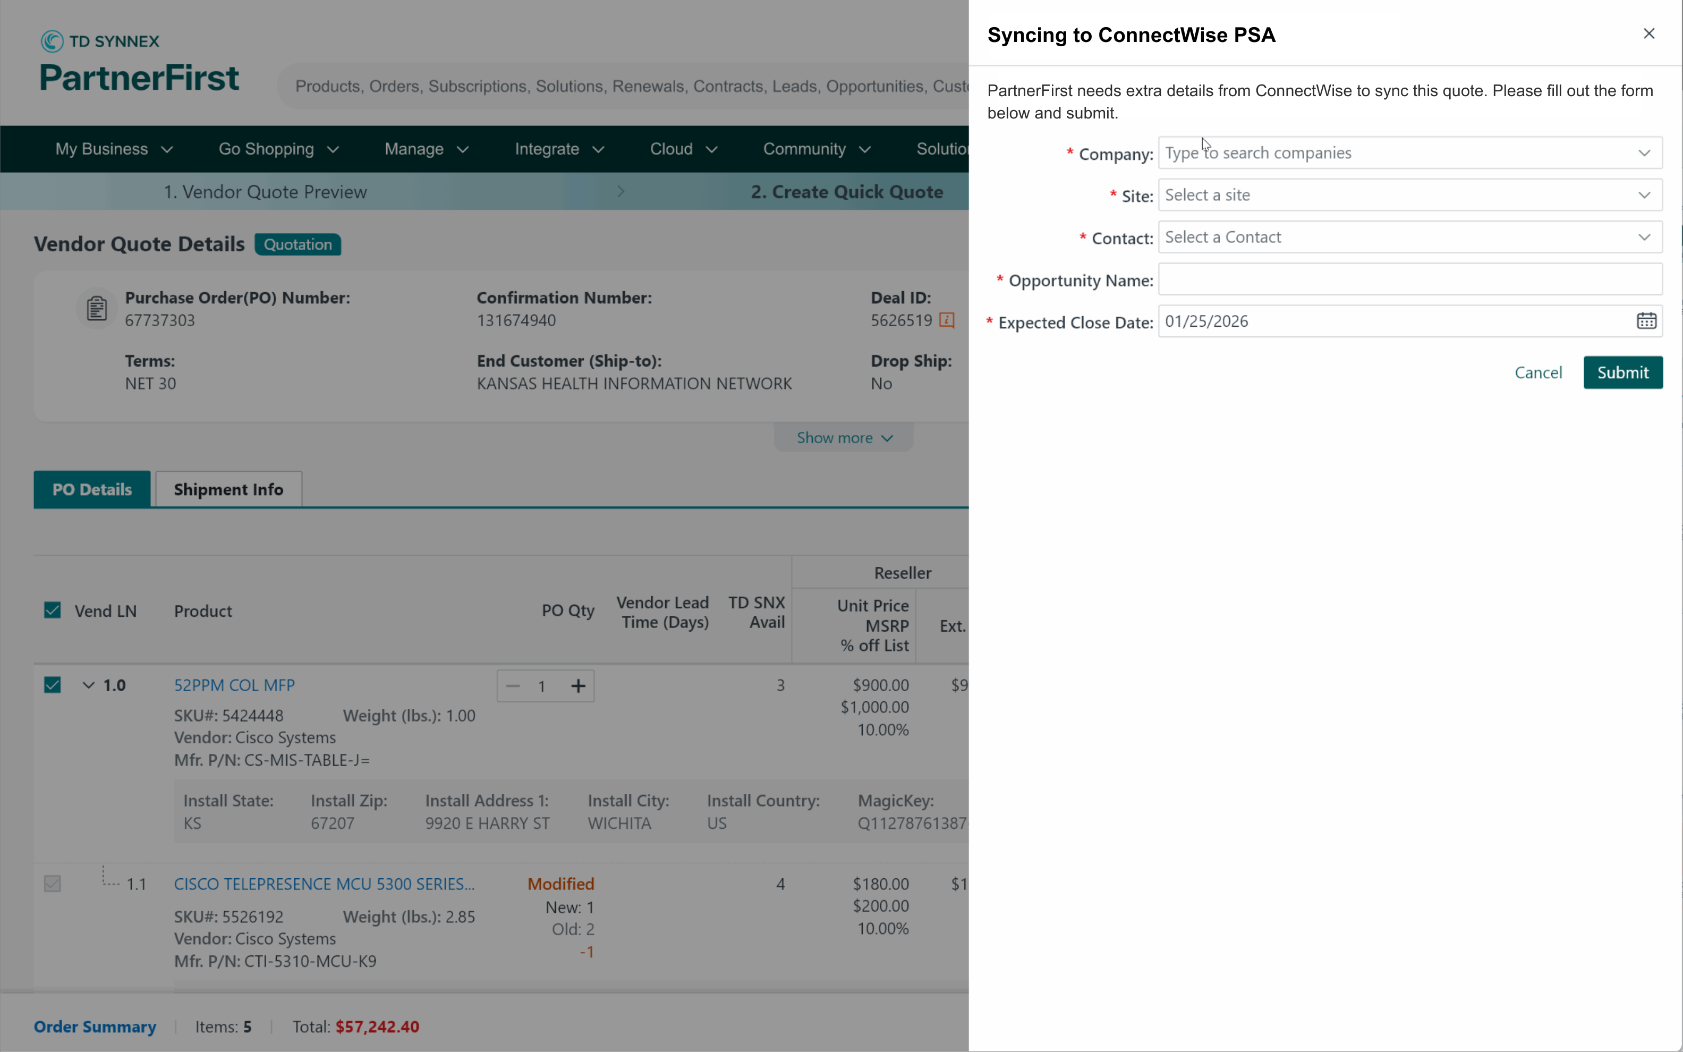Click the Modified status on line 1.1
Image resolution: width=1683 pixels, height=1052 pixels.
(x=560, y=884)
